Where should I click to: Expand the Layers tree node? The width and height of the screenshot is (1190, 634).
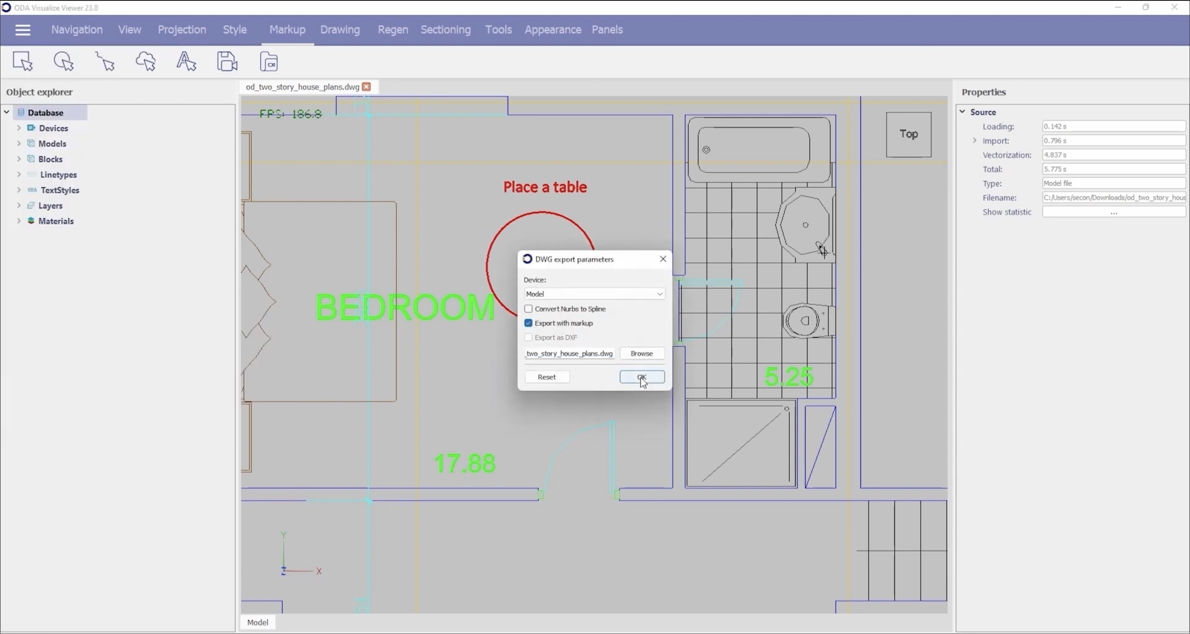tap(19, 205)
